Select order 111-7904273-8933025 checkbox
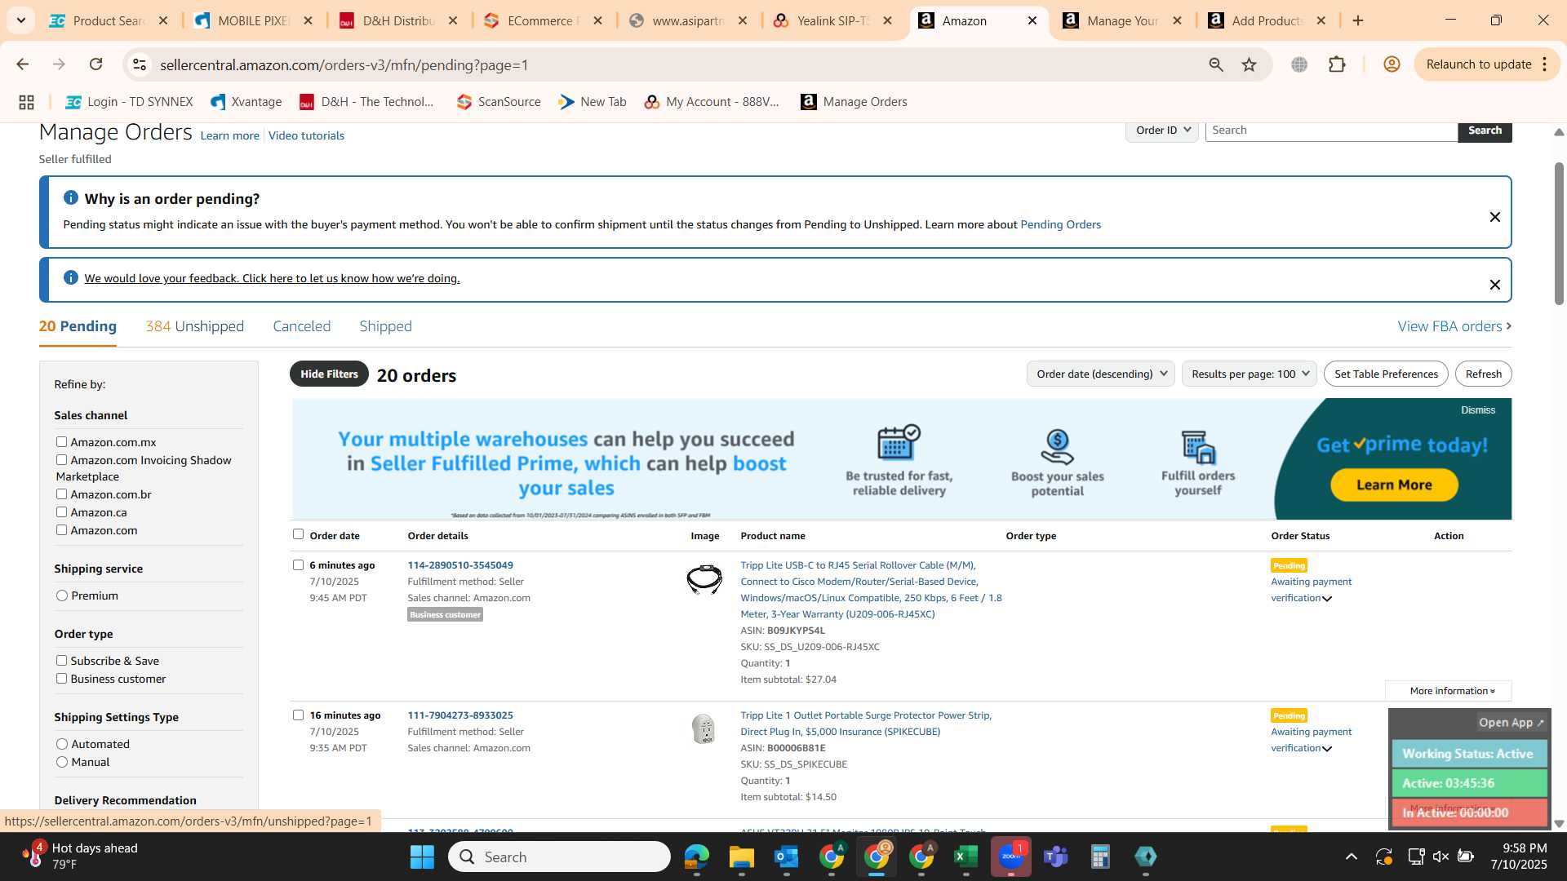The height and width of the screenshot is (881, 1567). 298,715
